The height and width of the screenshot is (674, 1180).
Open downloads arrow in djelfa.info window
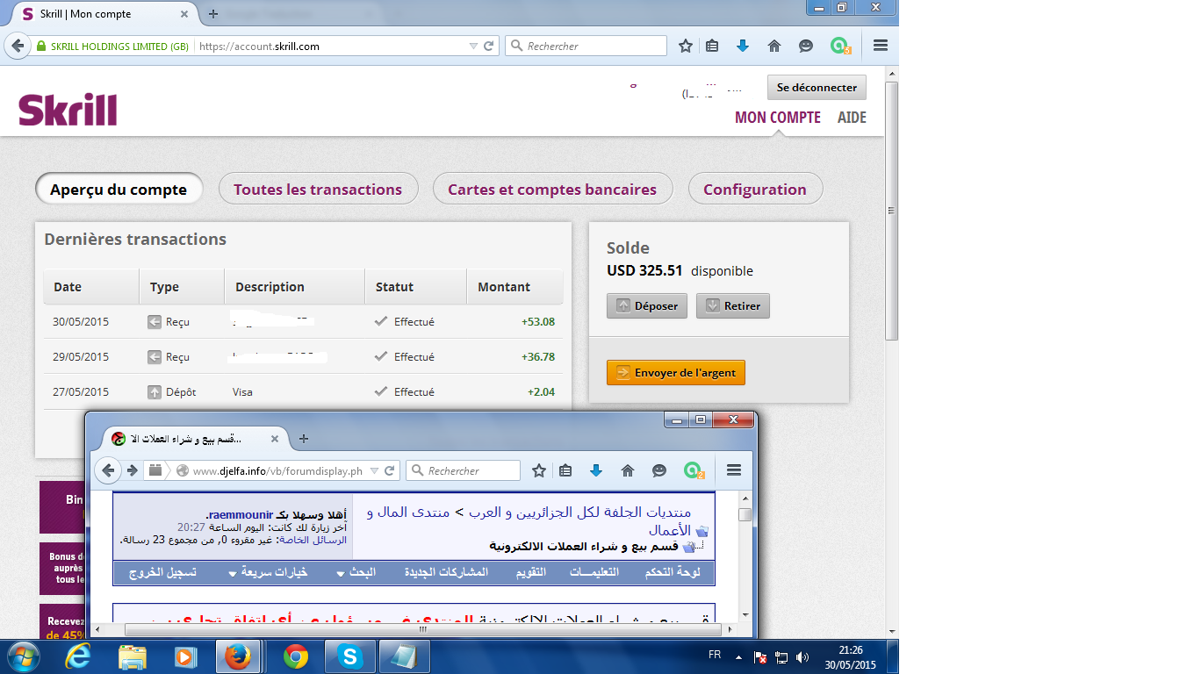(596, 470)
